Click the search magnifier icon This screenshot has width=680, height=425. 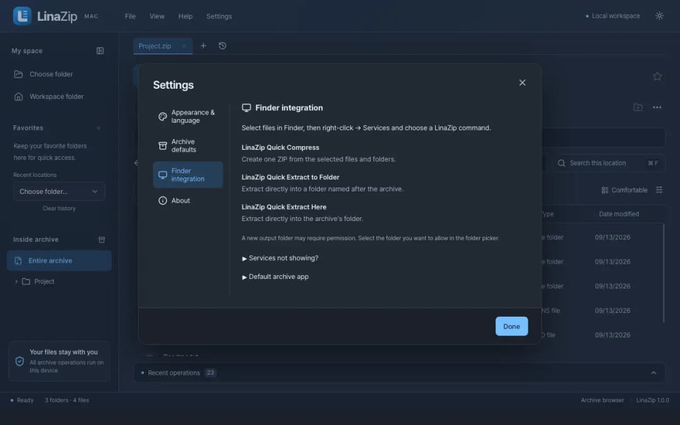561,163
